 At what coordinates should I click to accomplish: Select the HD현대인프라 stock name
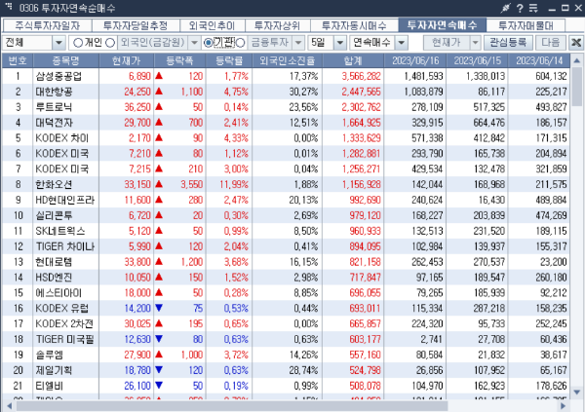(x=65, y=200)
